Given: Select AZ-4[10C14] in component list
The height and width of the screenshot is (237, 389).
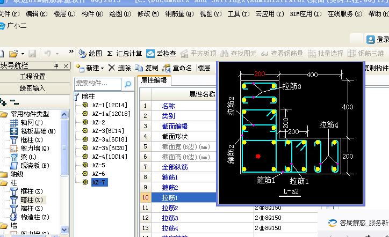Looking at the screenshot, I should point(110,157).
